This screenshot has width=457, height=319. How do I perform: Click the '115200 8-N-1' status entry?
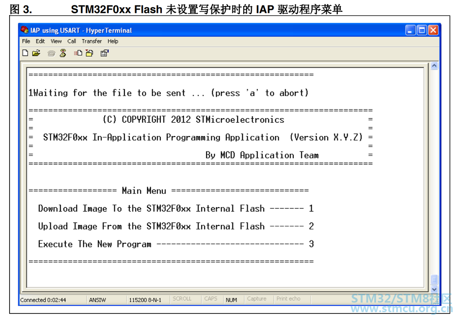tap(145, 300)
